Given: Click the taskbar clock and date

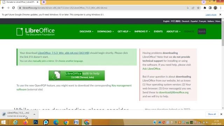Looking at the screenshot, I should (217, 122).
